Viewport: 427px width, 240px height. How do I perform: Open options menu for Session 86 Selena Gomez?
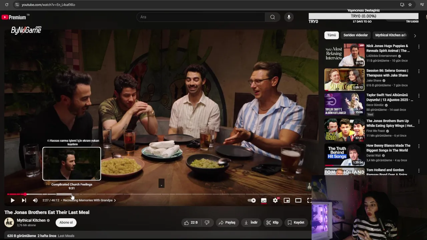click(419, 71)
